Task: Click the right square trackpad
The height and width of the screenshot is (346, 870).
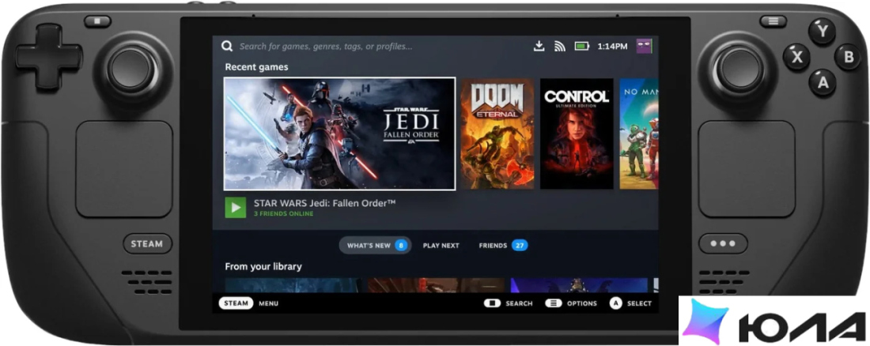Action: (x=747, y=168)
